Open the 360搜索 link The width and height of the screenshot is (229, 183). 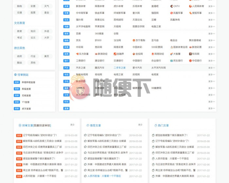[x=99, y=34]
